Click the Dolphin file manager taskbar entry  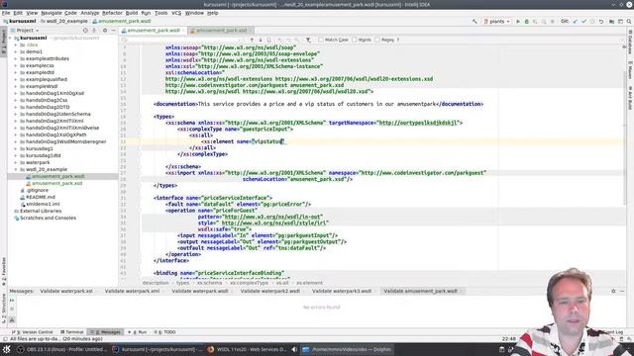(348, 349)
